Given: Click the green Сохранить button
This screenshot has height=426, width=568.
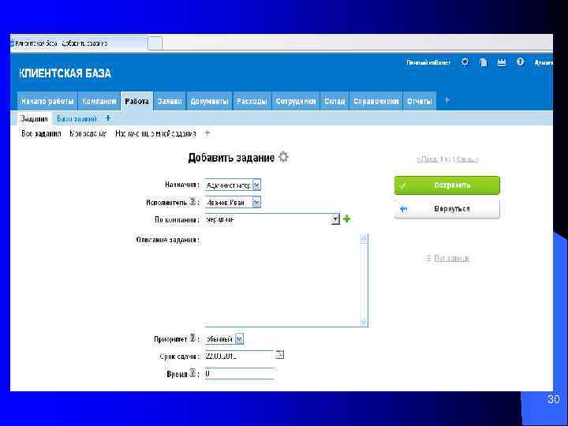Looking at the screenshot, I should tap(447, 185).
